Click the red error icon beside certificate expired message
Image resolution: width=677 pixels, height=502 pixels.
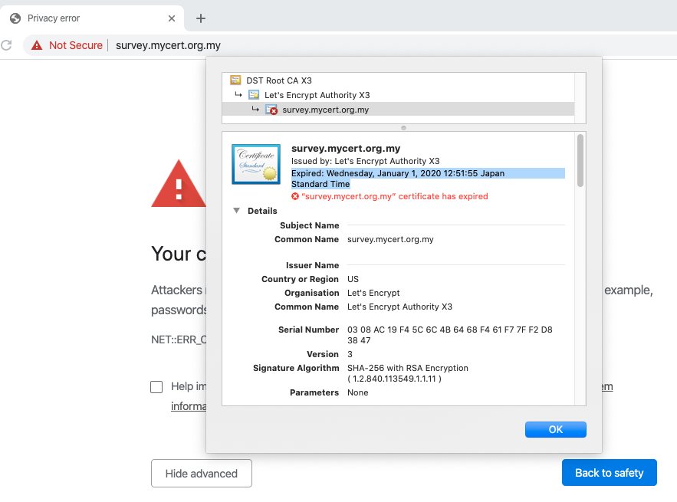pyautogui.click(x=295, y=196)
